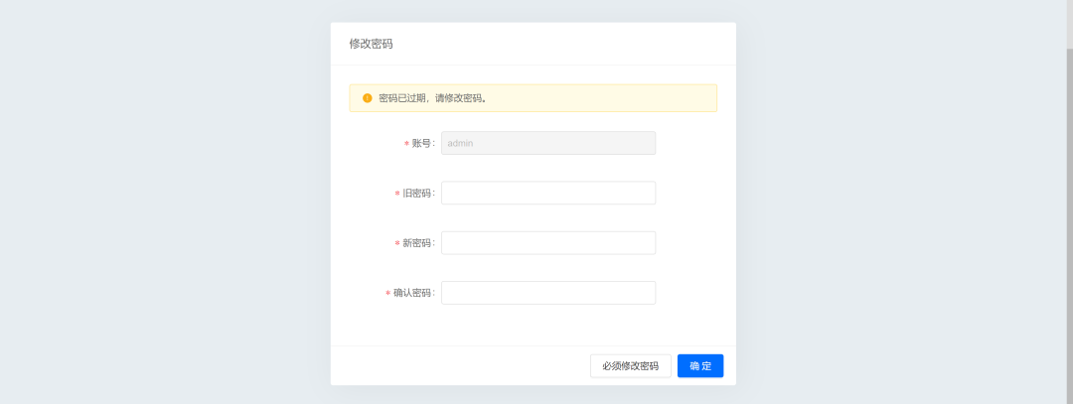This screenshot has width=1073, height=404.
Task: Click the gray backdrop outside the dialog
Action: click(x=159, y=199)
